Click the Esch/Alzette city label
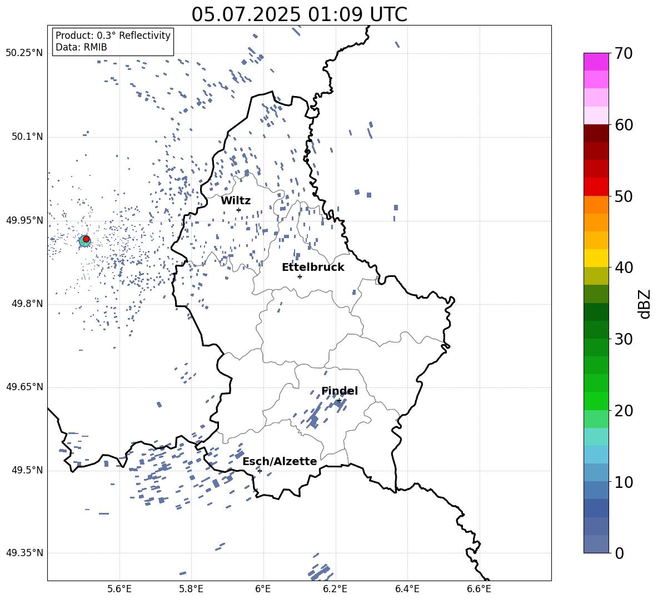The height and width of the screenshot is (600, 658). (280, 461)
